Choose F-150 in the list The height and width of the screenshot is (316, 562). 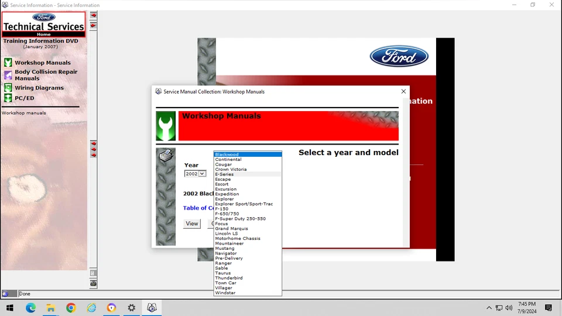coord(248,209)
